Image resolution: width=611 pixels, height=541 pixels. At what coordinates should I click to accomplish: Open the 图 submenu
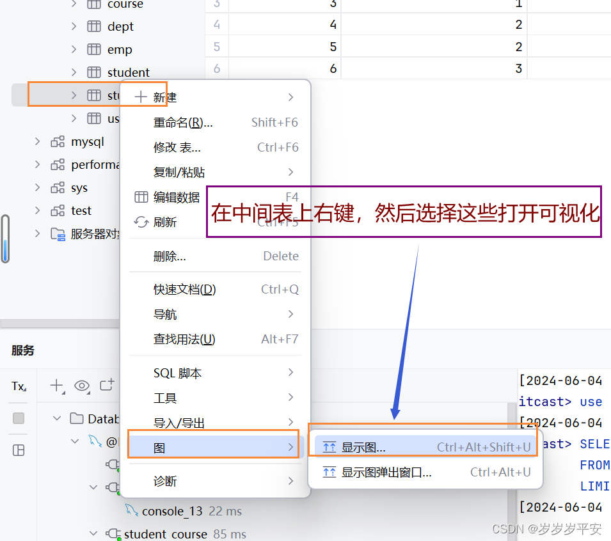215,447
